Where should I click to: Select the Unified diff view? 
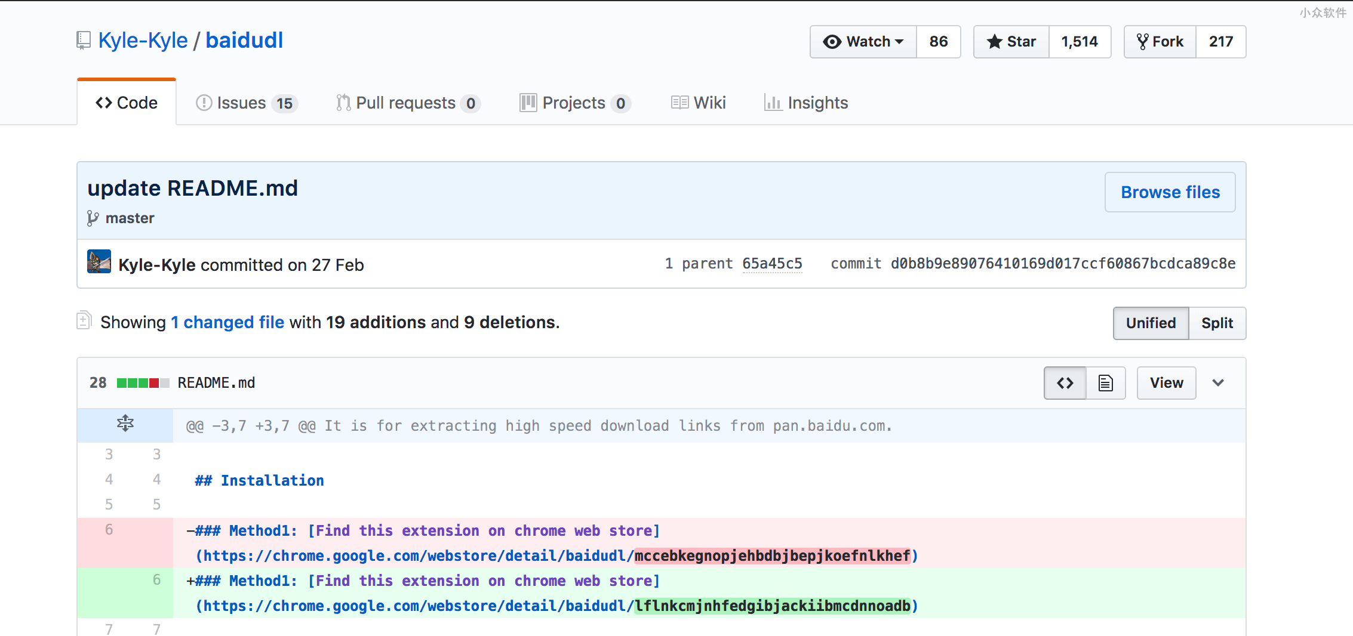point(1151,323)
